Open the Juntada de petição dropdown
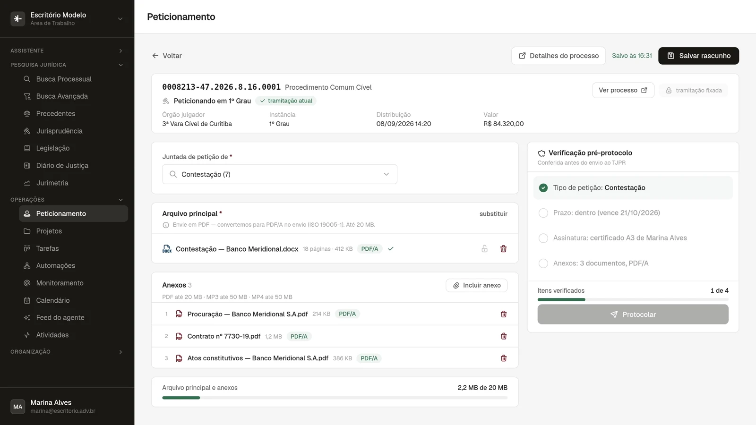This screenshot has width=756, height=425. [280, 174]
